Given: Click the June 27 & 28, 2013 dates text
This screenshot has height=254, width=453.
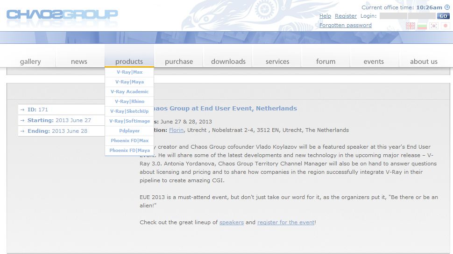Looking at the screenshot, I should click(x=186, y=122).
